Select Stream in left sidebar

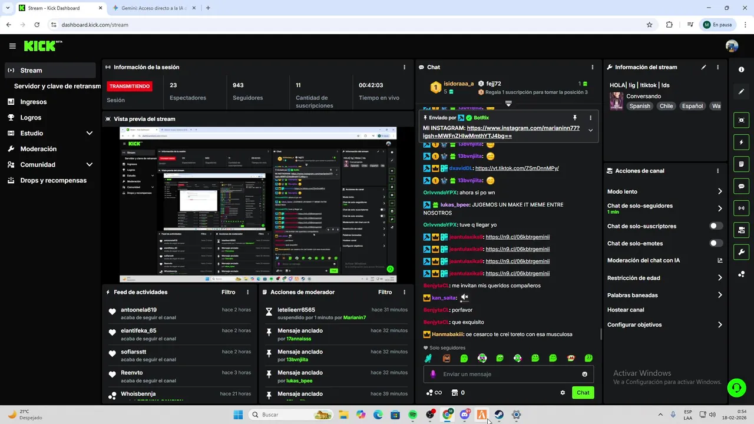(x=49, y=70)
